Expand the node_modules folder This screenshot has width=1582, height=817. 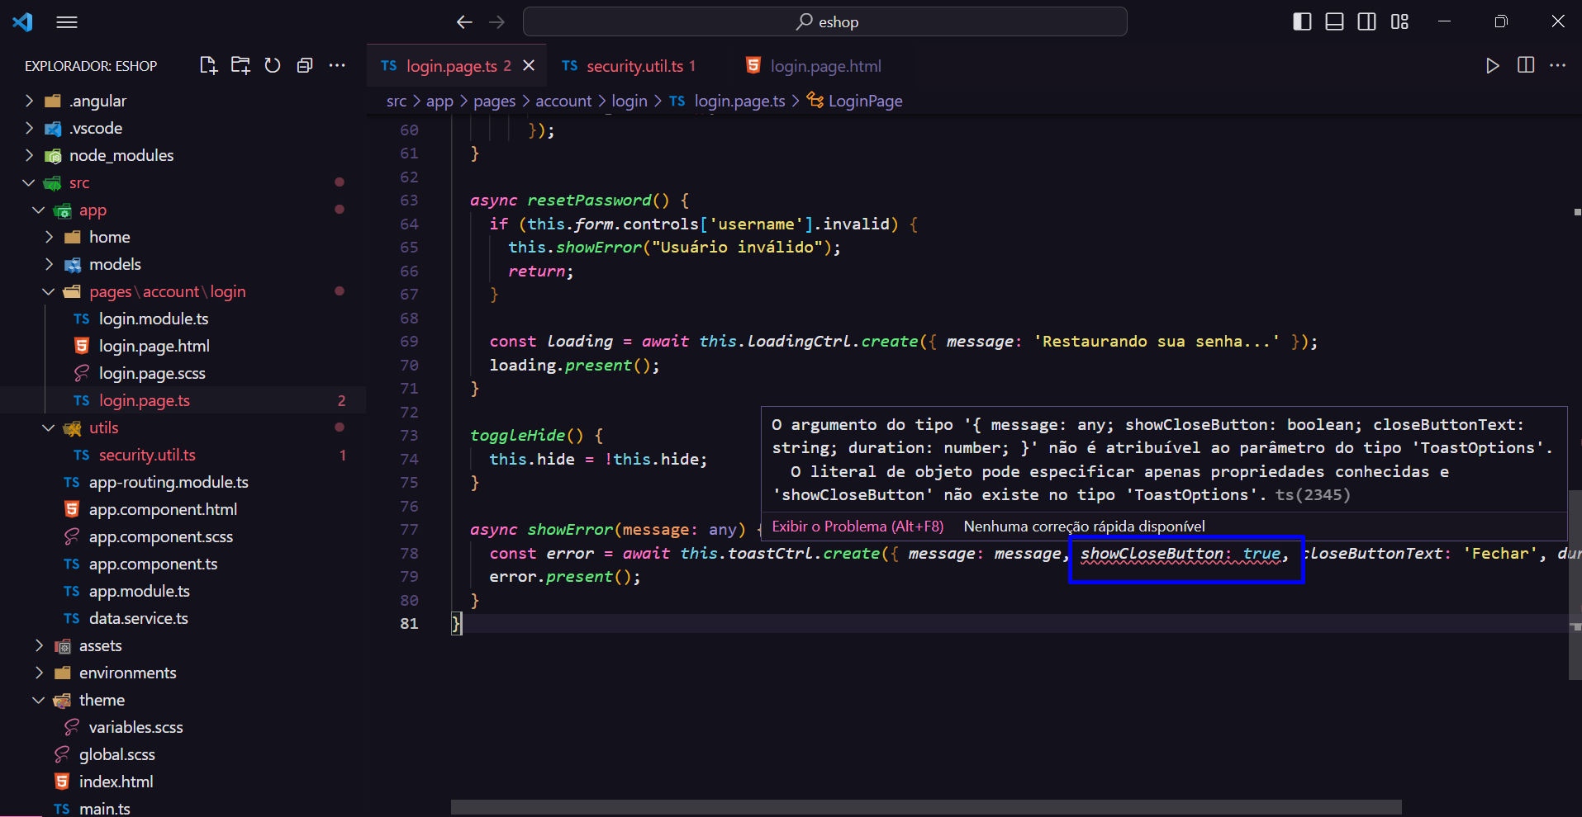[x=29, y=155]
